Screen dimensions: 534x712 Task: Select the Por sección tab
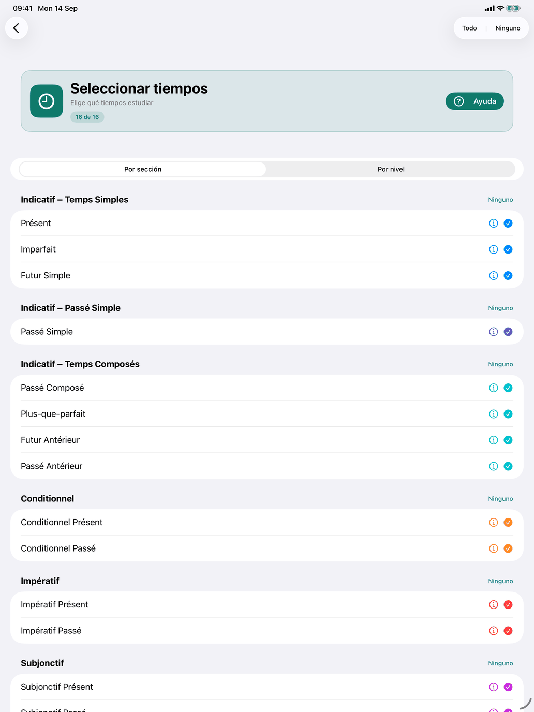click(x=143, y=169)
